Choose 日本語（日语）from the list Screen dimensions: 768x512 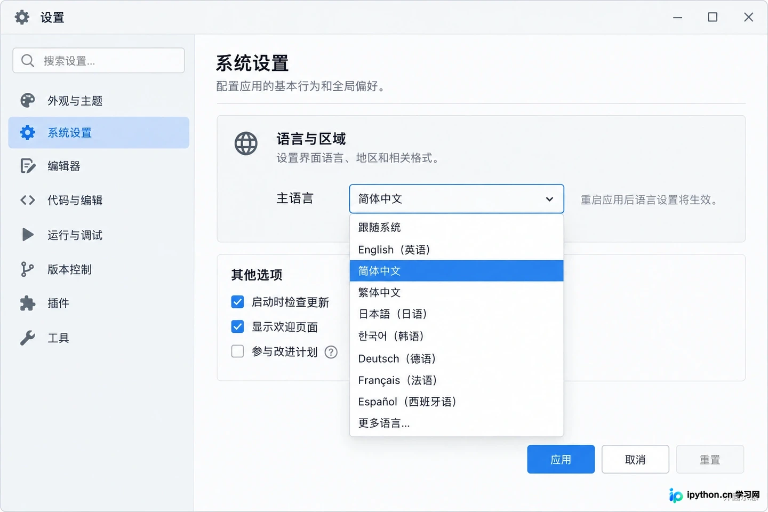[x=457, y=314]
